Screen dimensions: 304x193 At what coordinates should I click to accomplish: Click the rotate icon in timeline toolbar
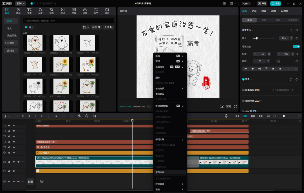coord(87,116)
